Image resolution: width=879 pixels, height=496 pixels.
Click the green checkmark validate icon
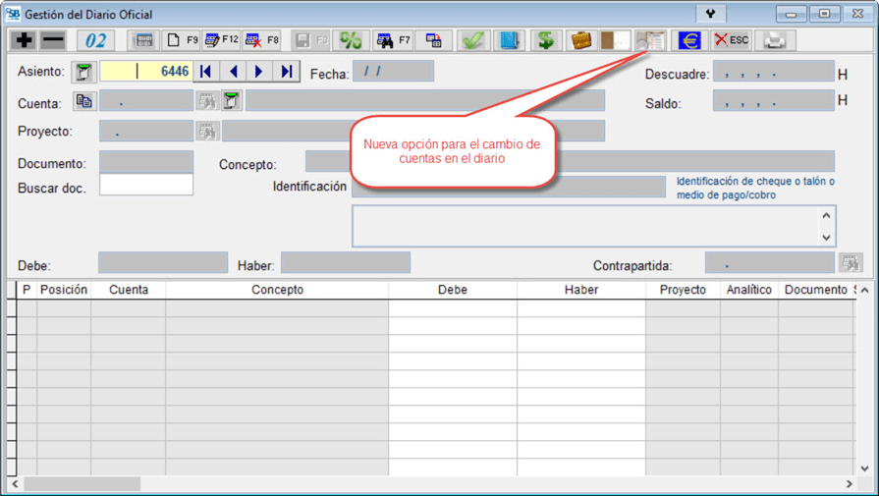[473, 40]
